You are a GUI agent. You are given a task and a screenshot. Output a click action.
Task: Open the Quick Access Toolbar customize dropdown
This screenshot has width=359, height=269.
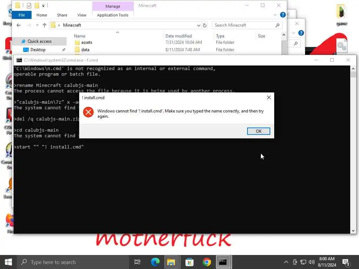click(43, 6)
